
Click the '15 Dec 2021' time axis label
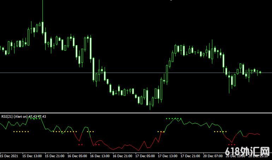[9, 156]
